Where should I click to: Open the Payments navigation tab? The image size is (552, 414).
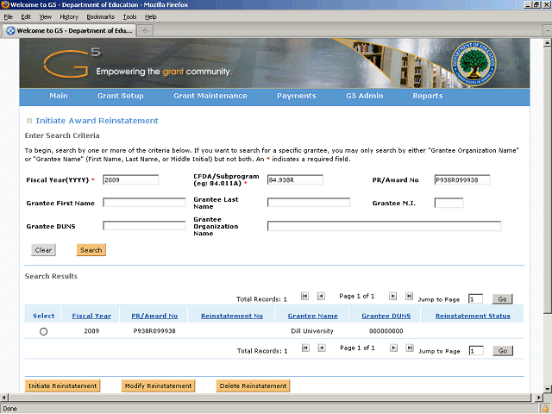(x=297, y=96)
